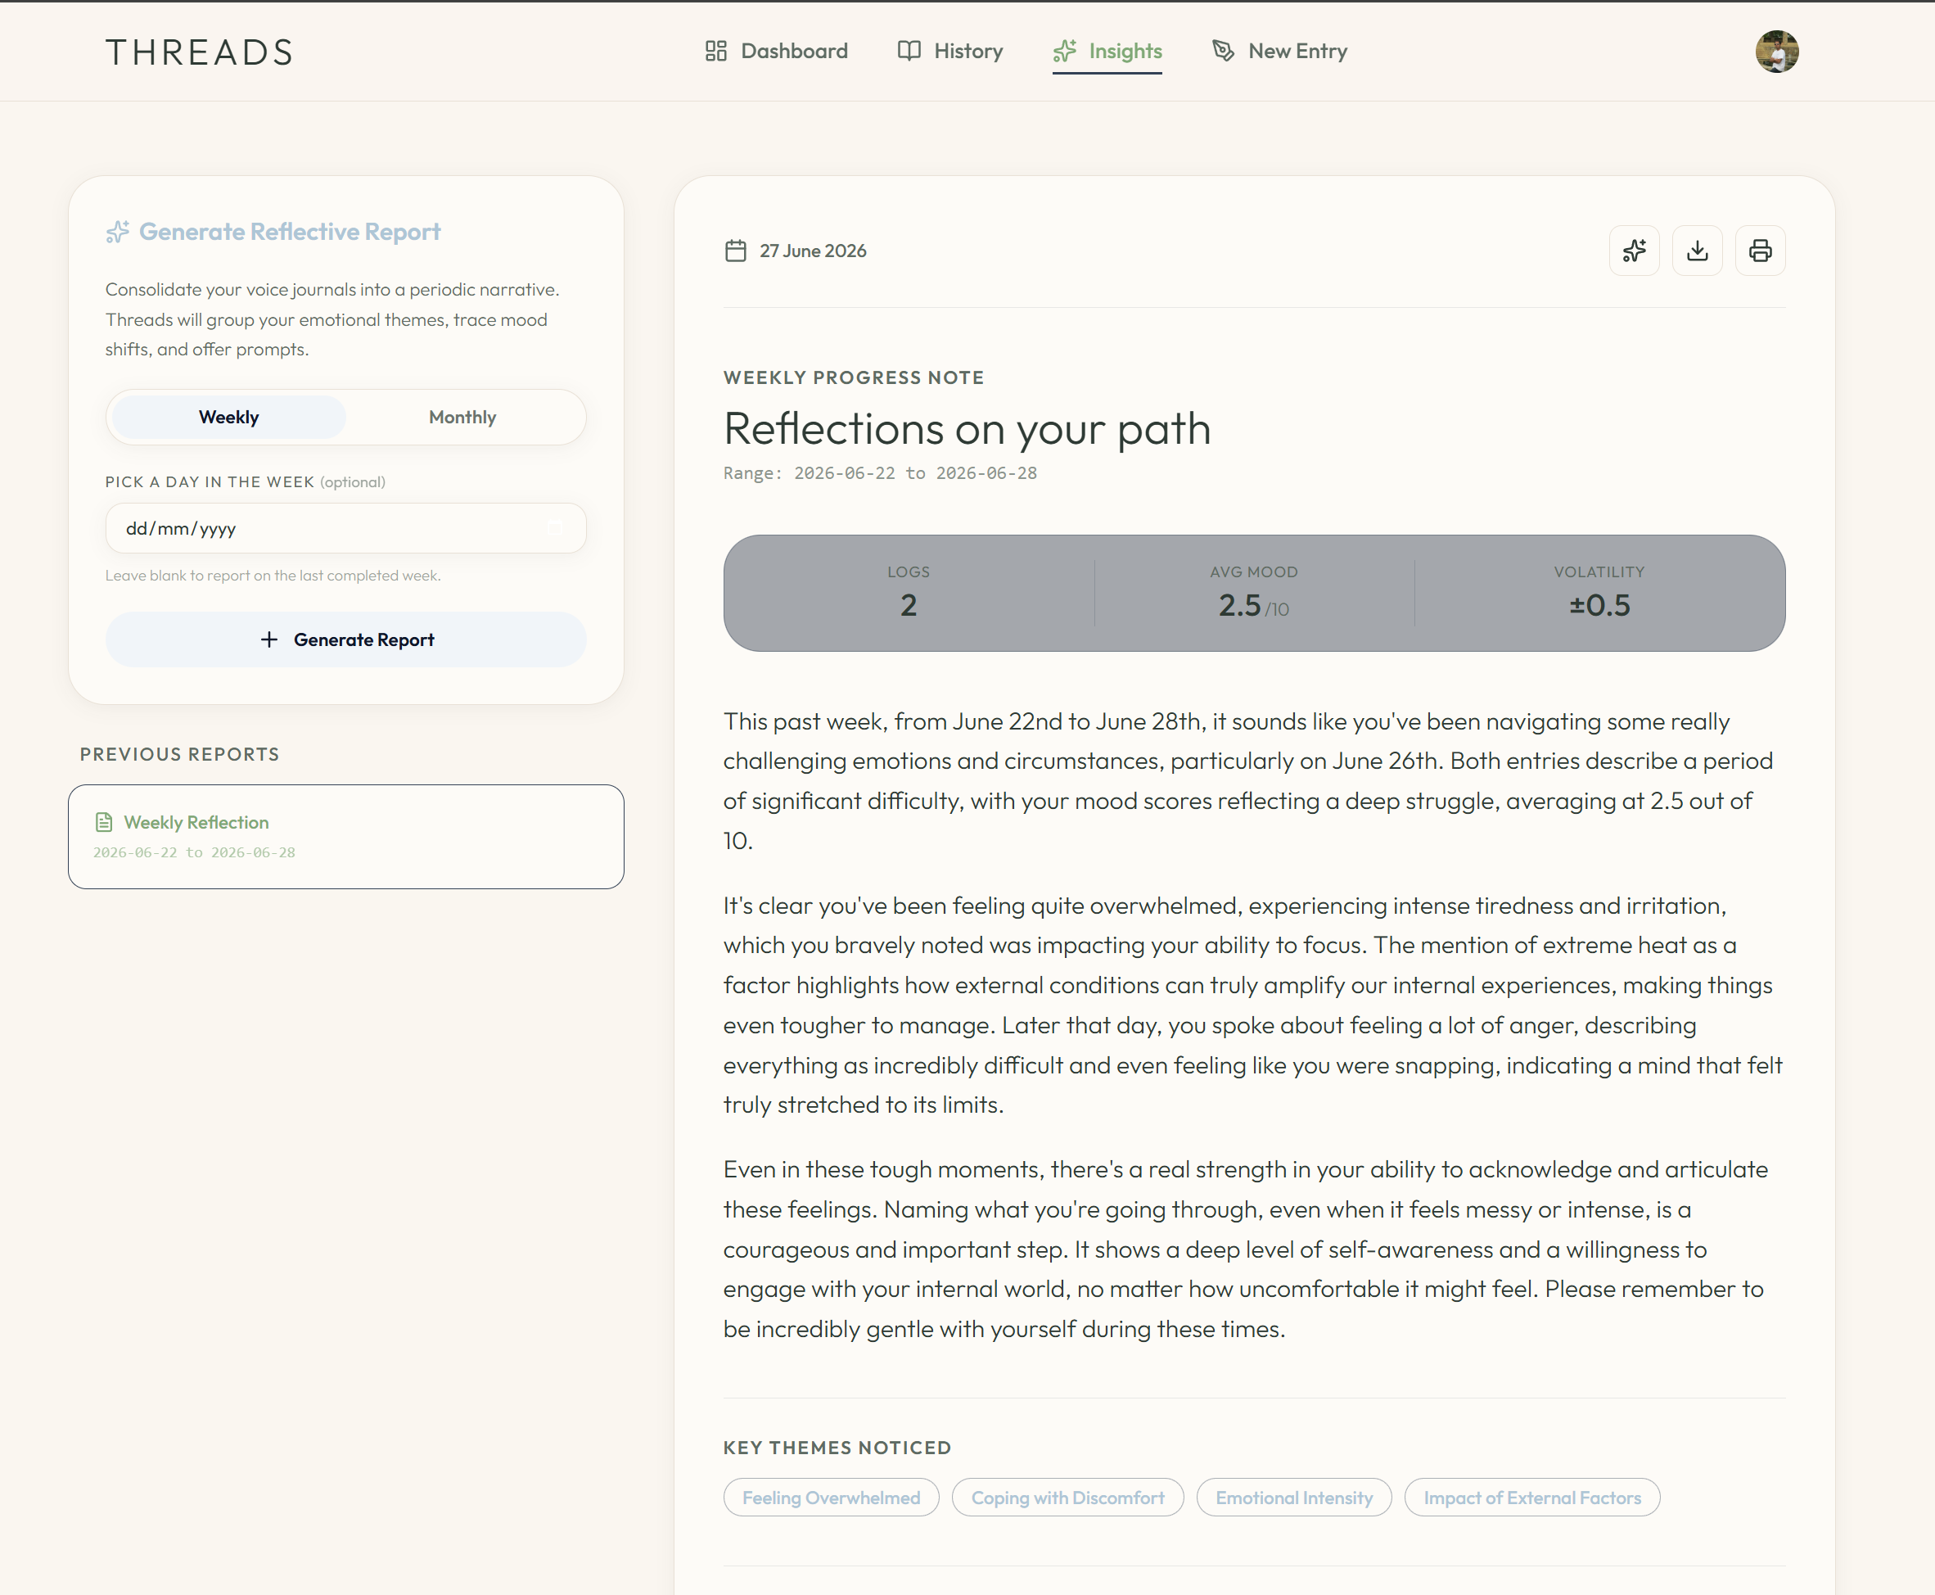Click the plus icon in Generate Report

click(x=268, y=639)
